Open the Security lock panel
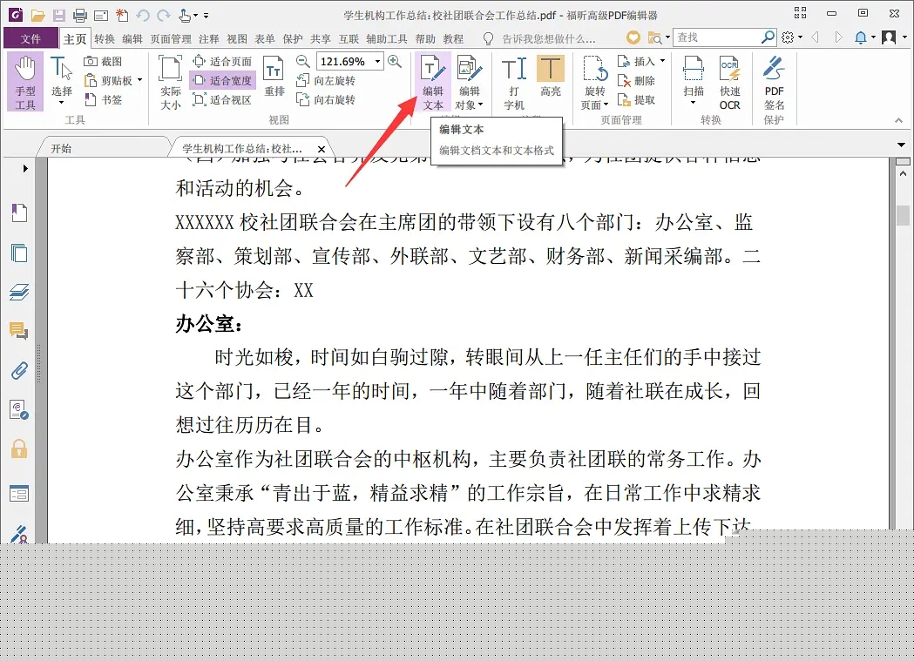The image size is (914, 661). [18, 449]
